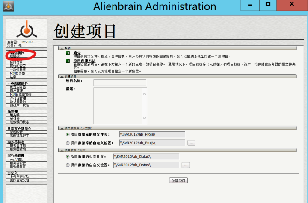308x203 pixels.
Task: Open 关闭/启动 under 服务器管理
Action: pos(17,159)
